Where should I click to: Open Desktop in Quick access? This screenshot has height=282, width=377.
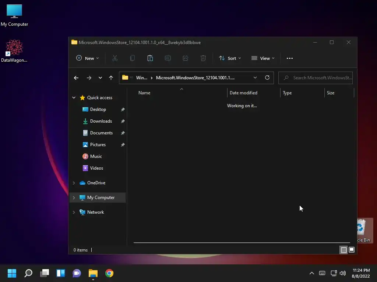coord(98,109)
